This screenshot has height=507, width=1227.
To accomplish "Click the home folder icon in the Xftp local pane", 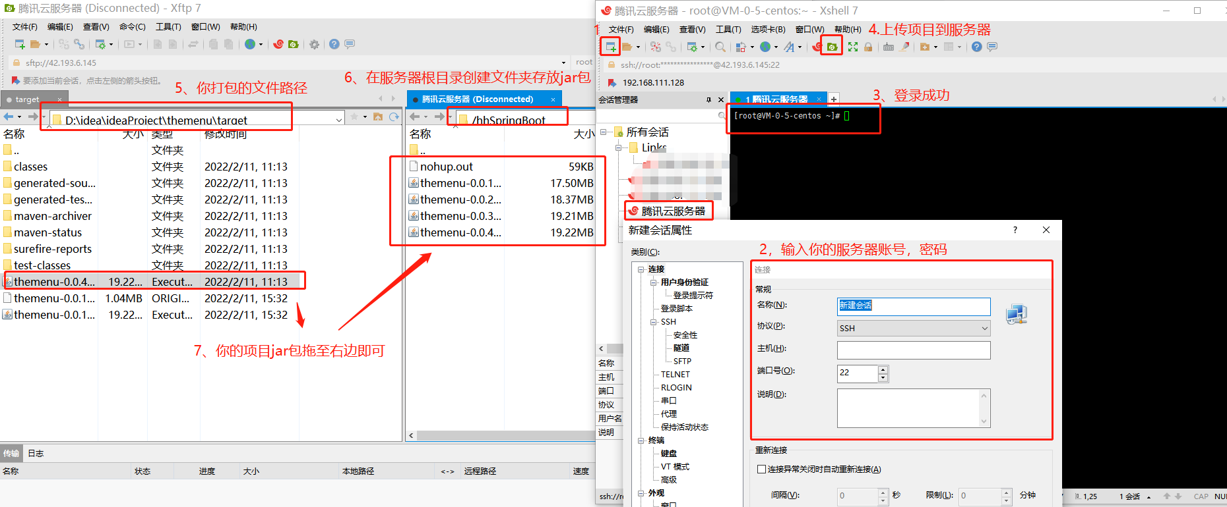I will (378, 117).
